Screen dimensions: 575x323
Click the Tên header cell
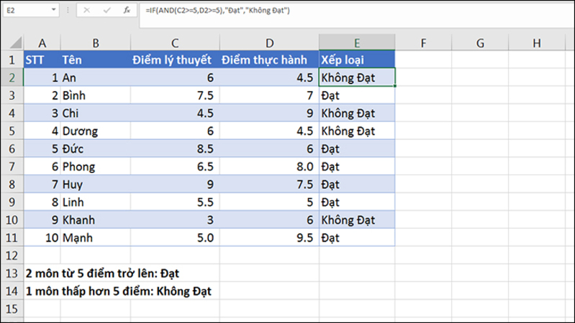coord(95,60)
